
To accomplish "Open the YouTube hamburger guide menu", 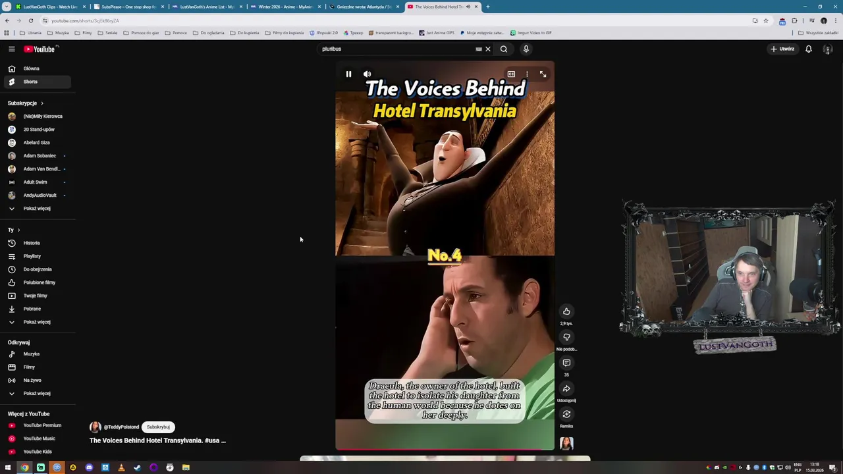I will point(11,49).
